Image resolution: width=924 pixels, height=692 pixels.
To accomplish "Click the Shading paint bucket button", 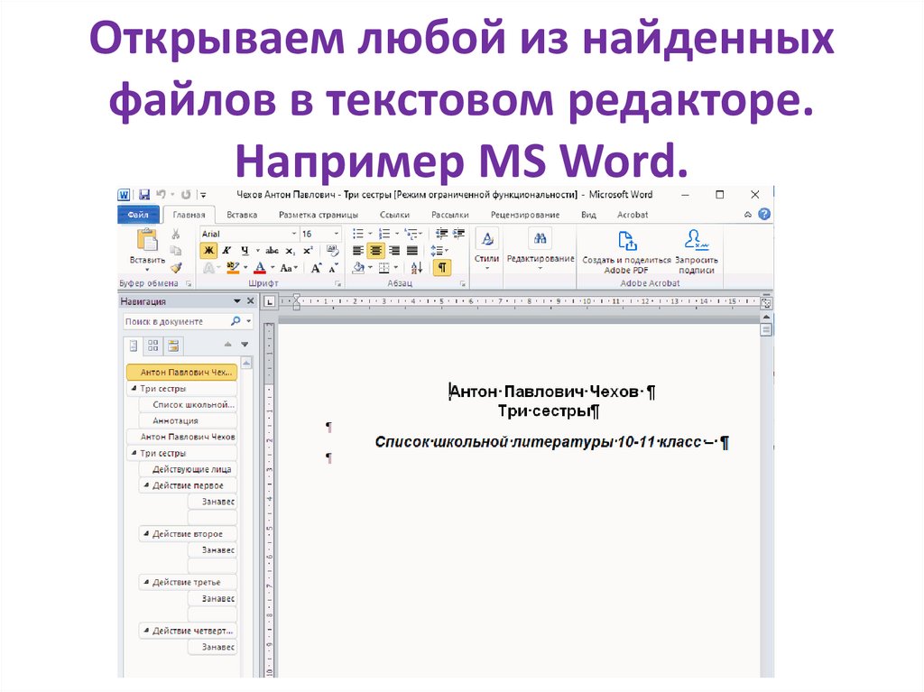I will [x=358, y=268].
